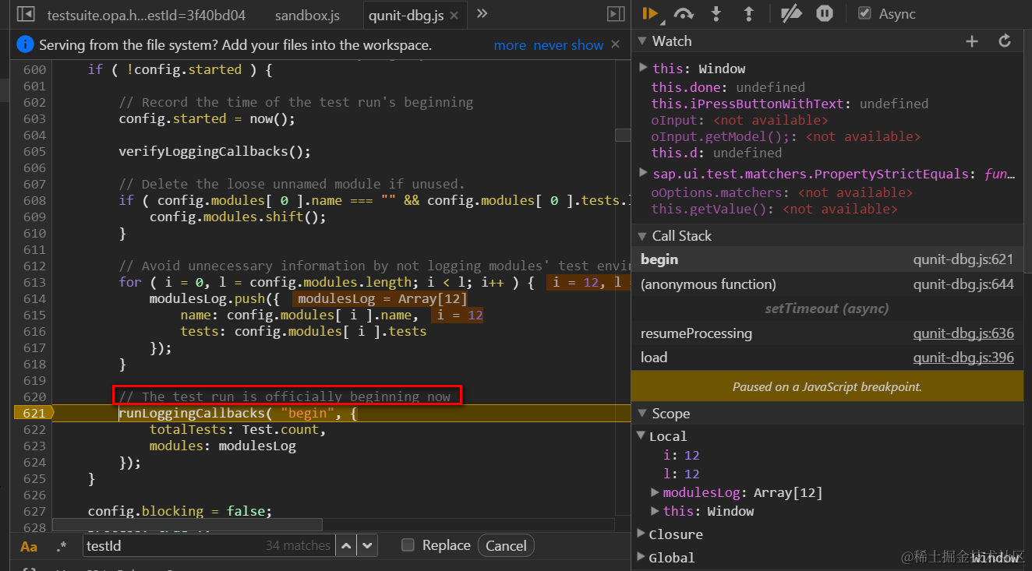
Task: Click the 'this.done: undefined' watch entry
Action: pyautogui.click(x=728, y=87)
